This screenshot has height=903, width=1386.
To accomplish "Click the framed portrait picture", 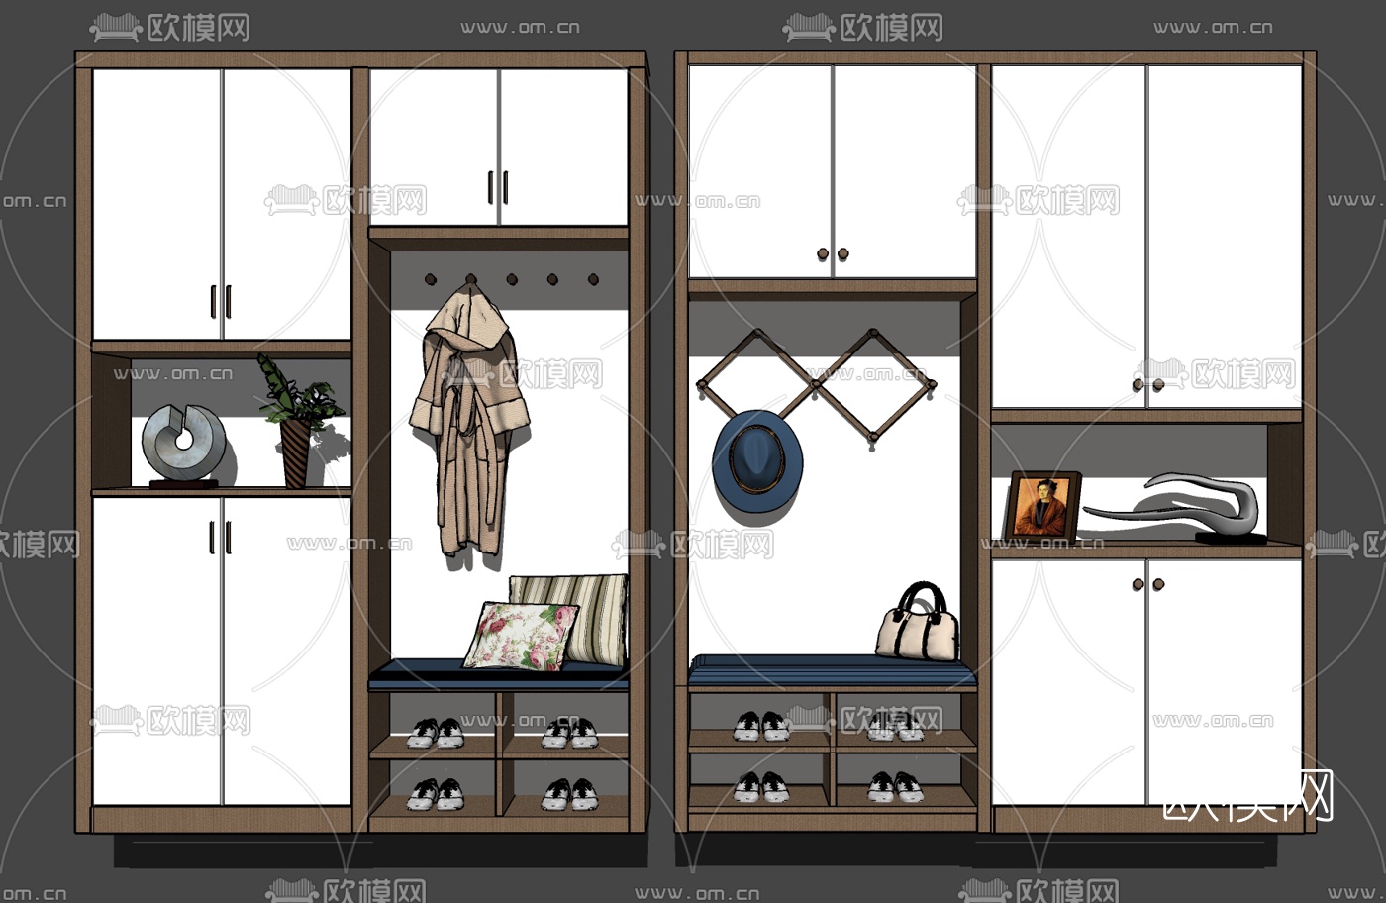I will (1042, 507).
